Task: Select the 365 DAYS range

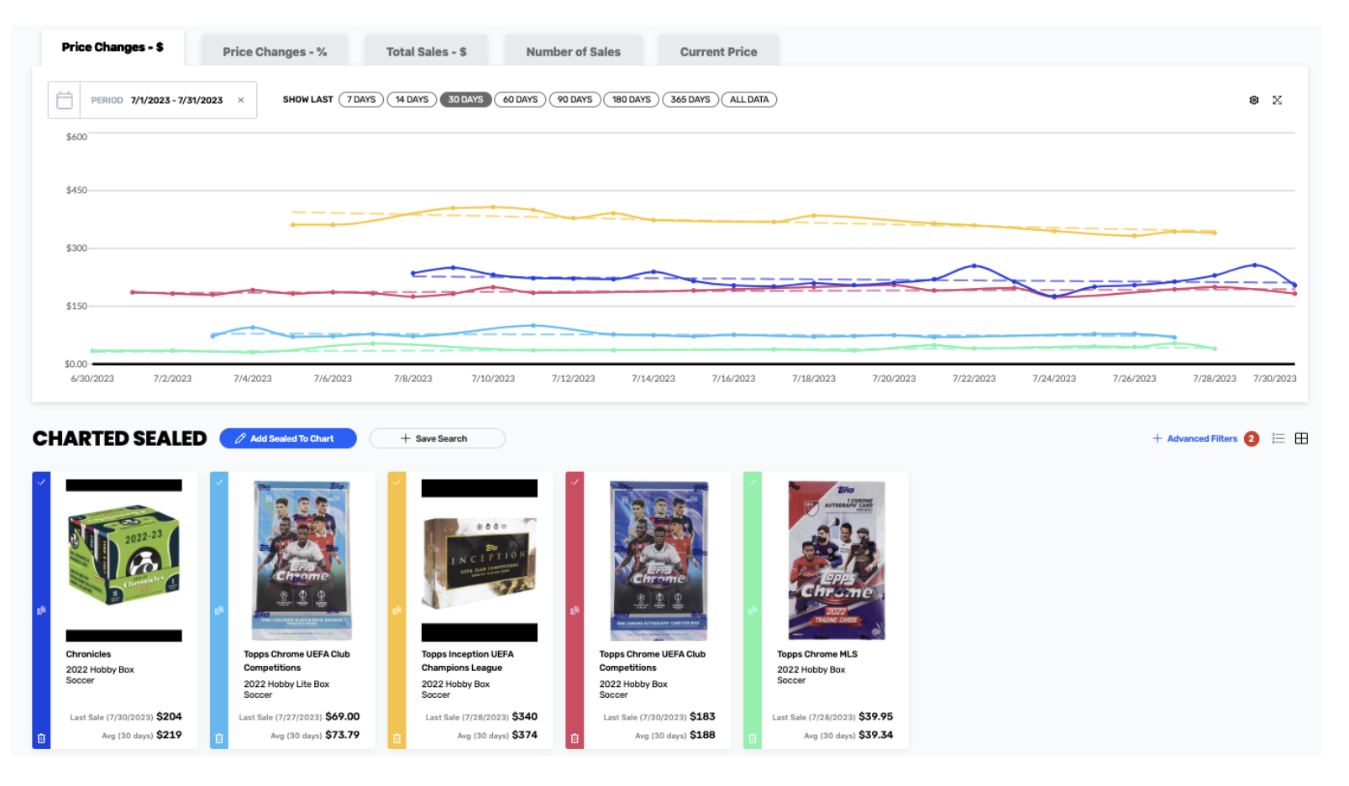Action: point(690,100)
